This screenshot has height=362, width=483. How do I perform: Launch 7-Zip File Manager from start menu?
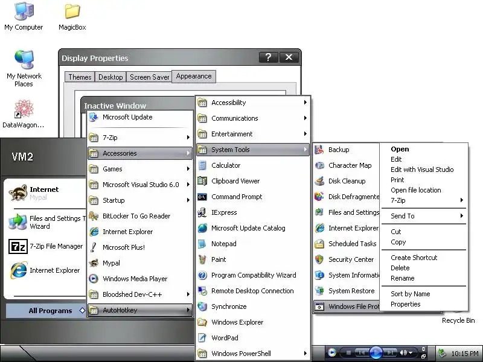[x=46, y=246]
